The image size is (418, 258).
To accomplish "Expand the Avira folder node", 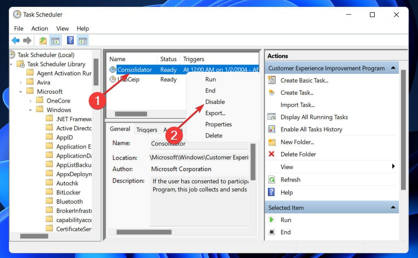I will 20,83.
